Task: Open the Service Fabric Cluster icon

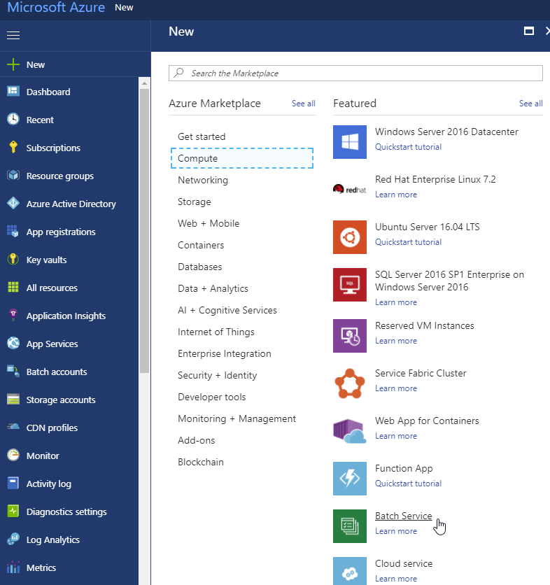Action: pyautogui.click(x=350, y=383)
